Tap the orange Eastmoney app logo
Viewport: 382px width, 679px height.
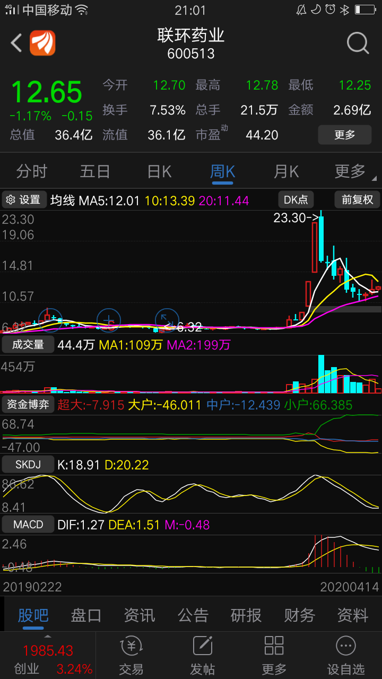coord(42,43)
